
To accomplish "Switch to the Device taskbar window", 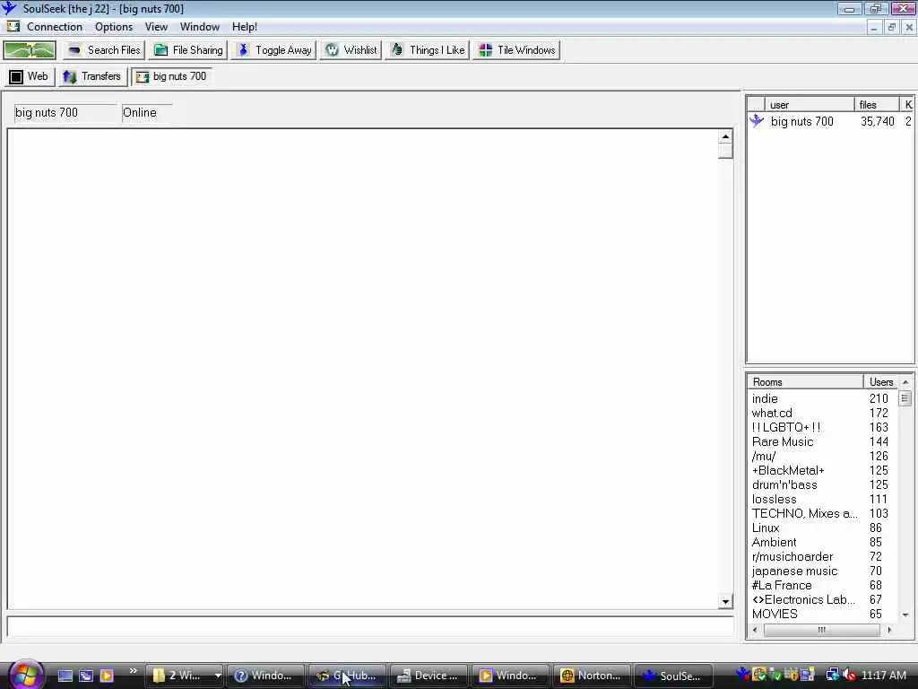I will pos(429,676).
